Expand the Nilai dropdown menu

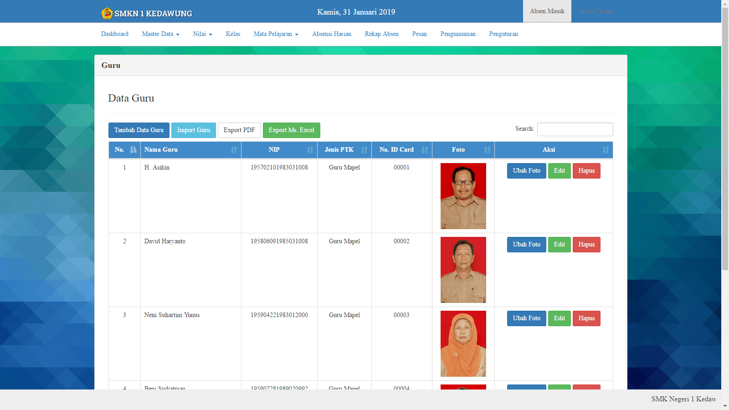point(203,34)
